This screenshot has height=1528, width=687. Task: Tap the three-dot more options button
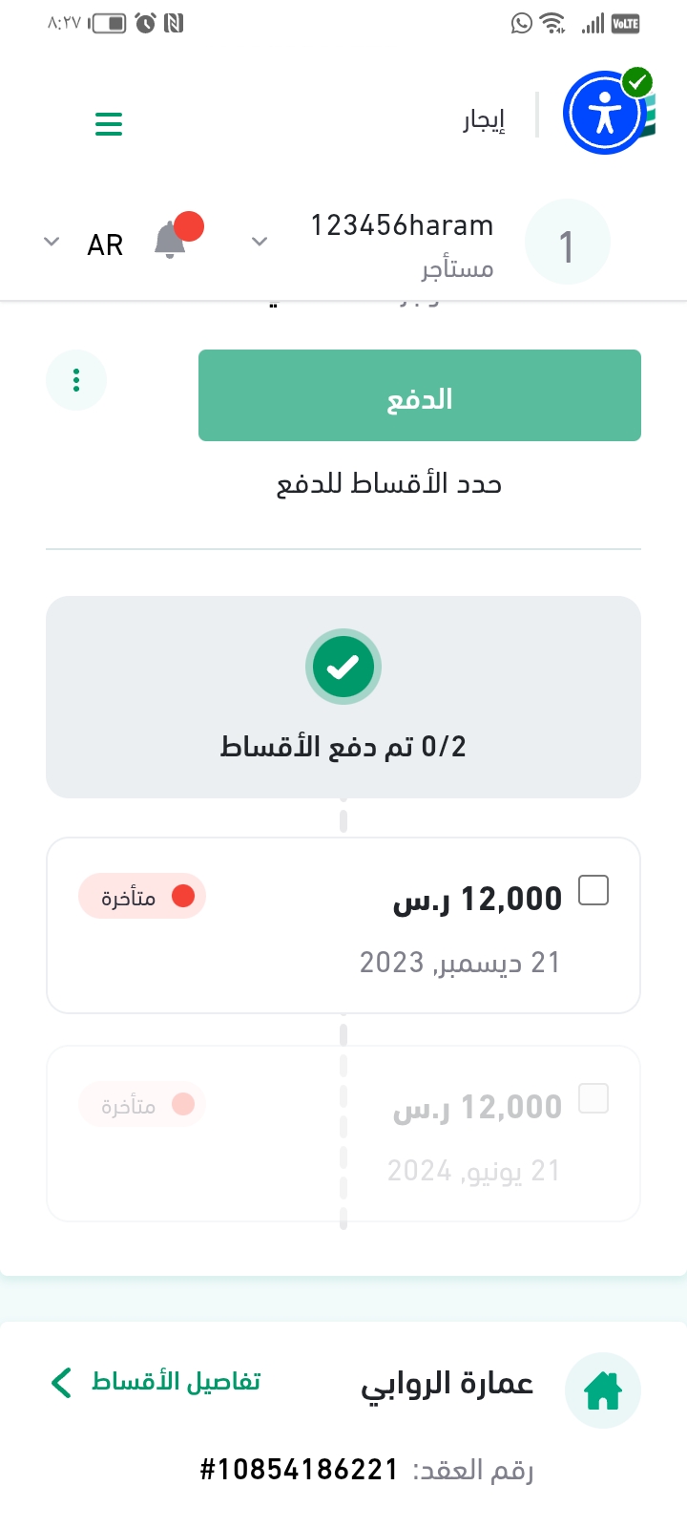click(x=76, y=380)
